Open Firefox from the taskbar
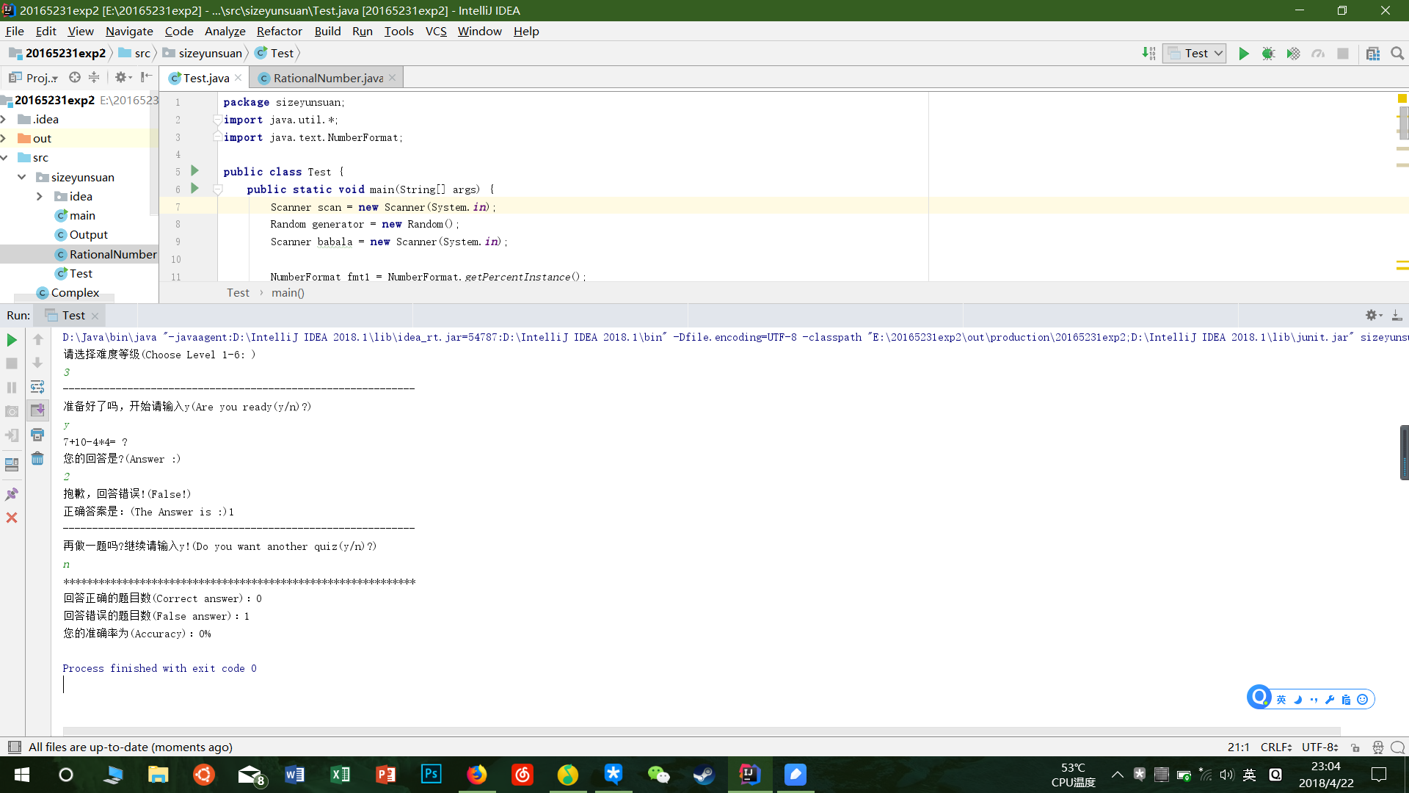Screen dimensions: 1409x793 (477, 774)
